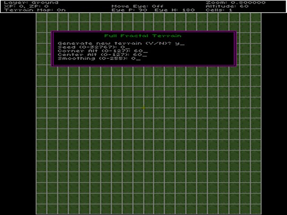Toggle the Terrain Map: On indicator

click(x=29, y=10)
